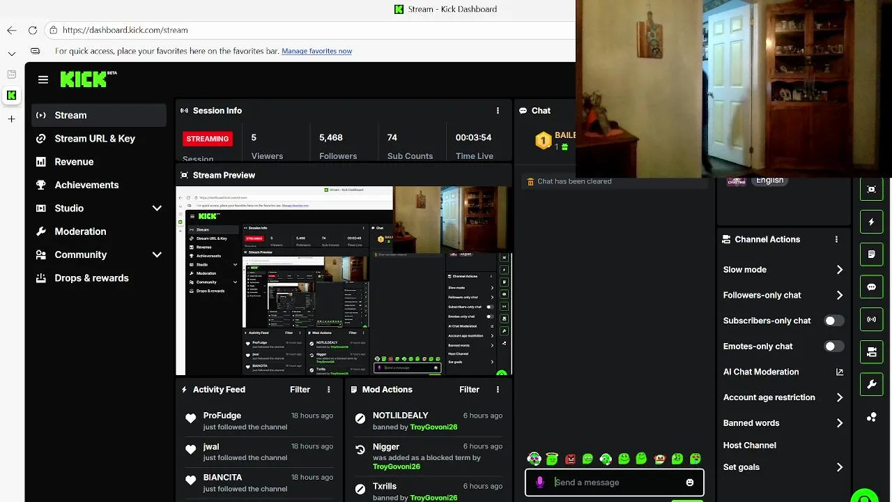Open the emoji picker smiley in the message box
The image size is (892, 502).
(690, 482)
